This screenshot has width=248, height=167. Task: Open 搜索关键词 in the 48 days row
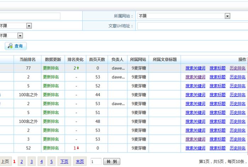[x=195, y=122]
